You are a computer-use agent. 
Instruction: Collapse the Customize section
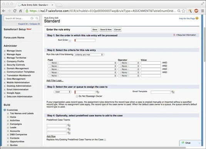(5, 110)
